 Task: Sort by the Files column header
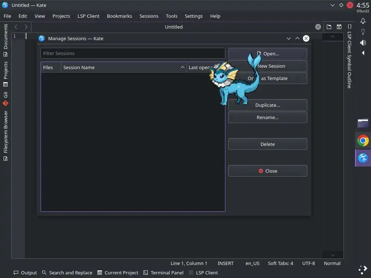click(51, 67)
